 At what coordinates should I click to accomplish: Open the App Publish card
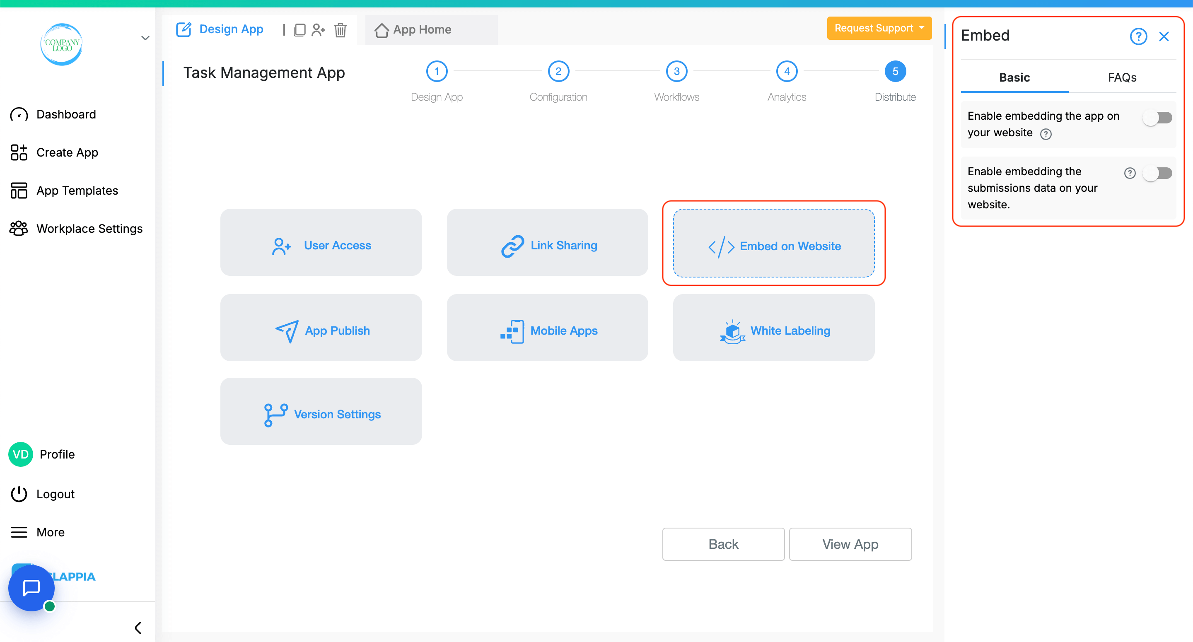[321, 328]
